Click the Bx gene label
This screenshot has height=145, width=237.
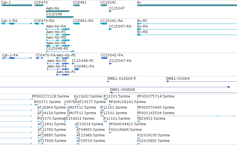coord(139,2)
